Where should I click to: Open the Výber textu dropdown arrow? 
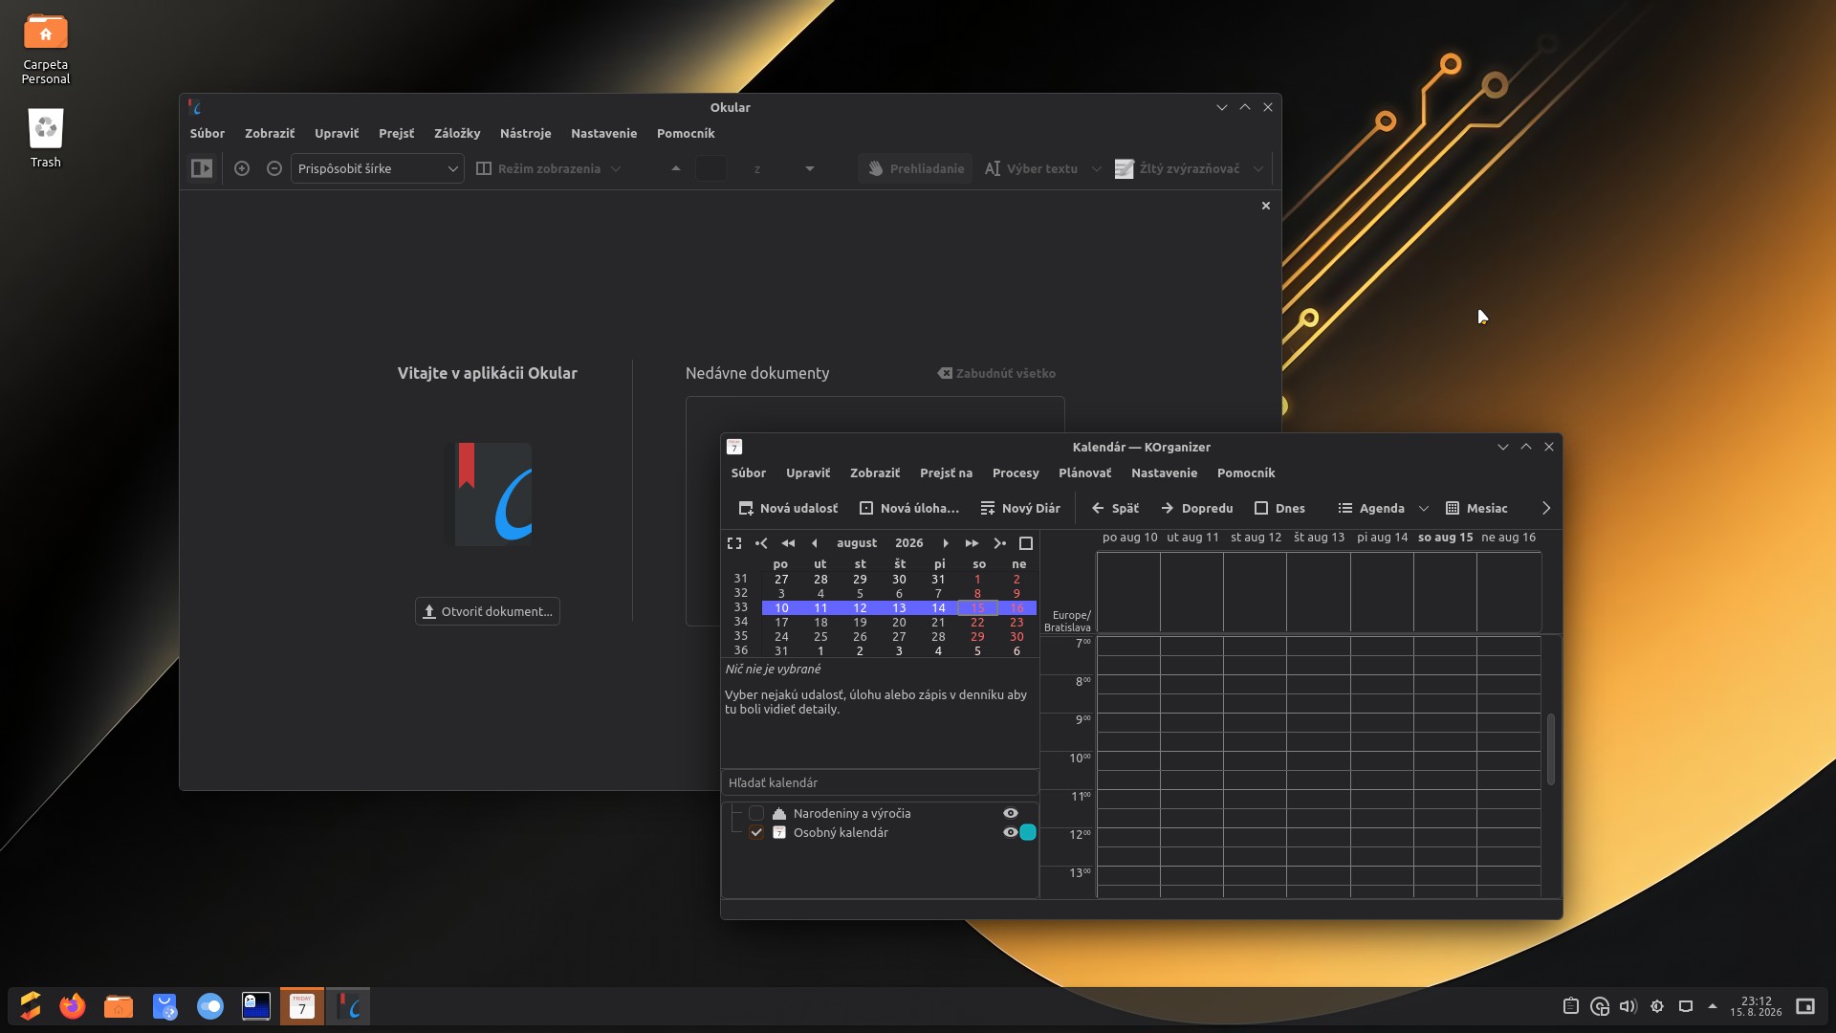coord(1097,169)
